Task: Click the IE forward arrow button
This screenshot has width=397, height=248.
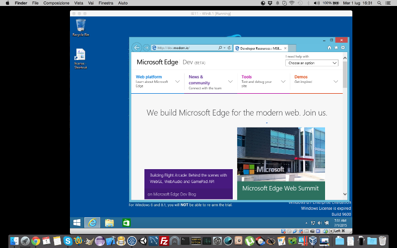Action: coord(146,48)
